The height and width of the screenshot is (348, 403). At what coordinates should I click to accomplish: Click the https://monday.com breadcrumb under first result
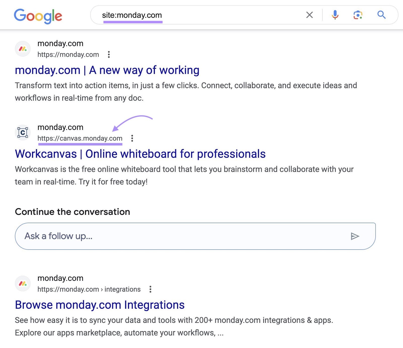(x=68, y=54)
